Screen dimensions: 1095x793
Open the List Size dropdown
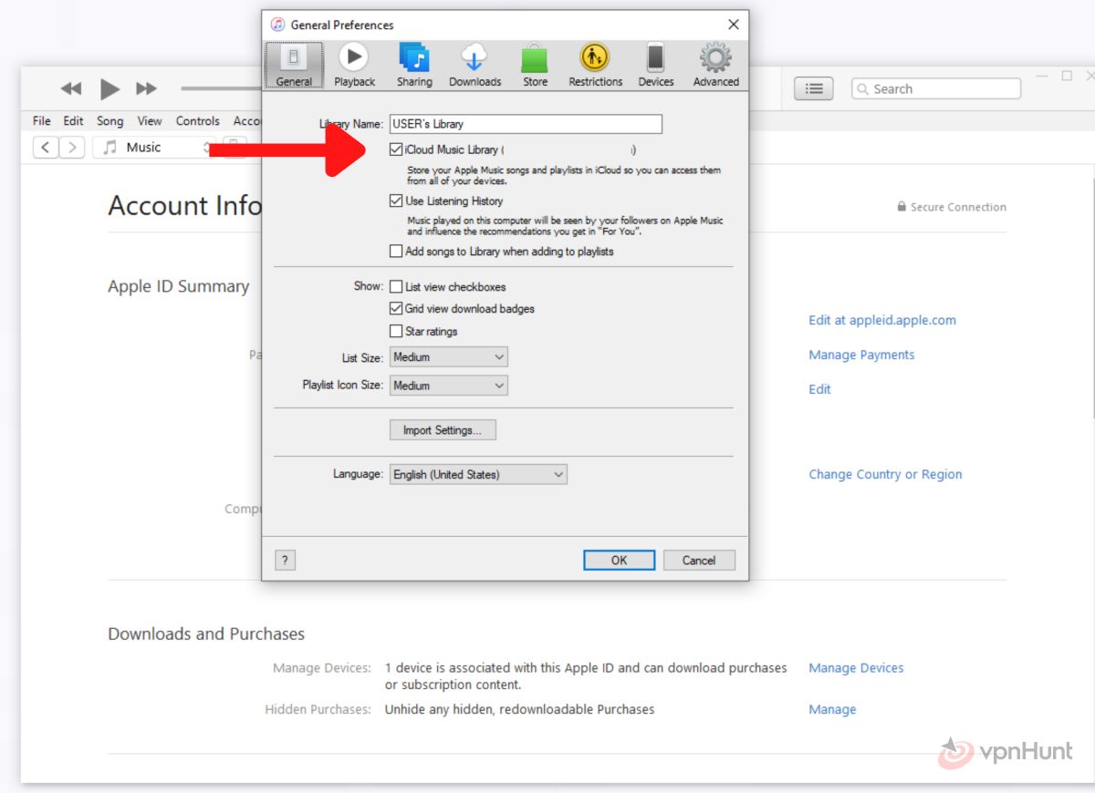point(448,357)
